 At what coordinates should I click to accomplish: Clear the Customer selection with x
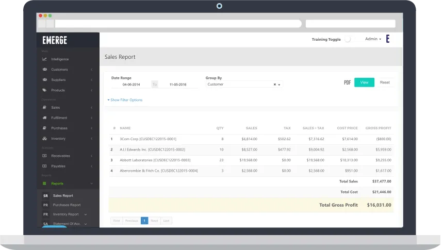(274, 85)
